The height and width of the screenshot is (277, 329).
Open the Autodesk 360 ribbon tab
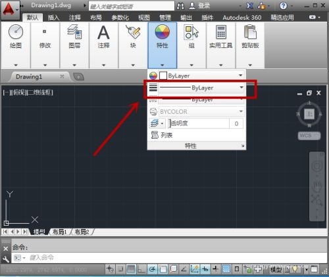point(242,18)
